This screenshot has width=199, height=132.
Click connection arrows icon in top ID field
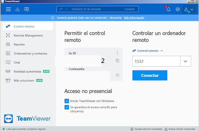click(x=61, y=9)
